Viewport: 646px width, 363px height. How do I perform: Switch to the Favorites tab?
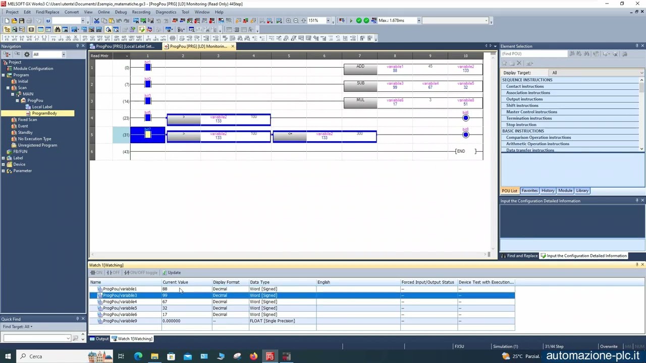tap(529, 191)
